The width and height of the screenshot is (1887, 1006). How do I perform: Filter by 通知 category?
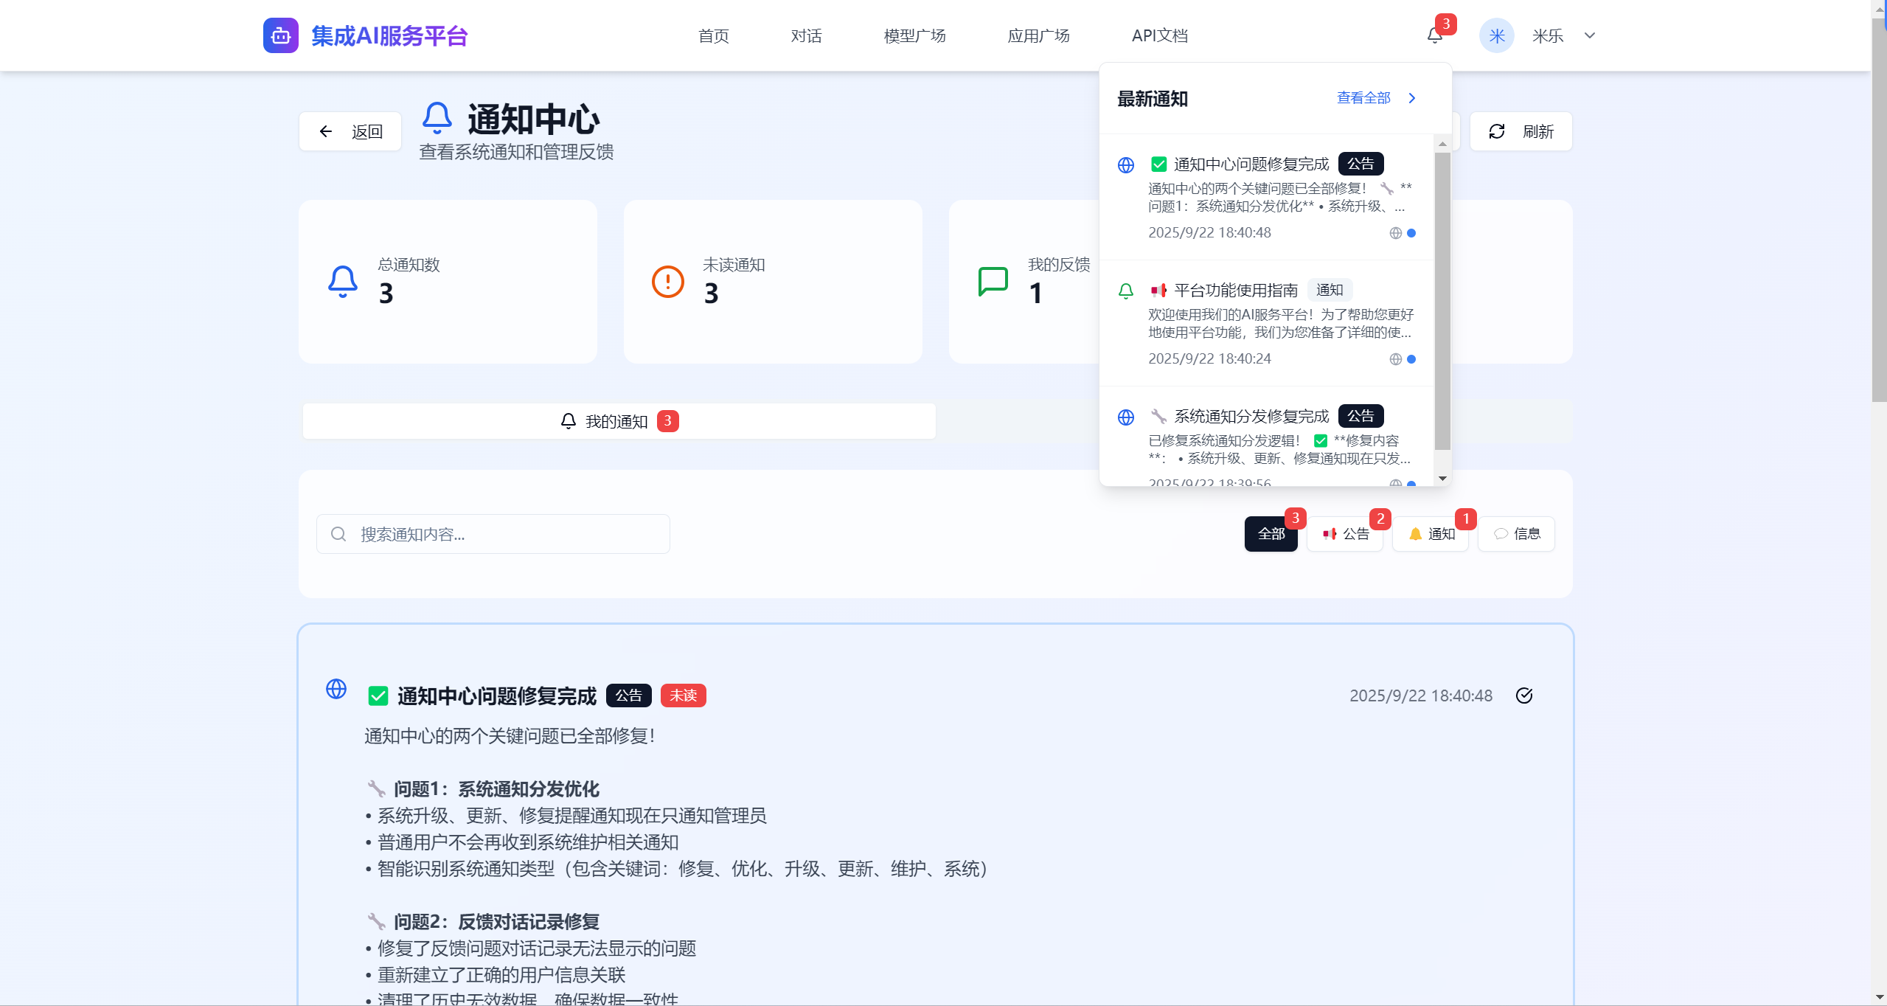(x=1431, y=534)
